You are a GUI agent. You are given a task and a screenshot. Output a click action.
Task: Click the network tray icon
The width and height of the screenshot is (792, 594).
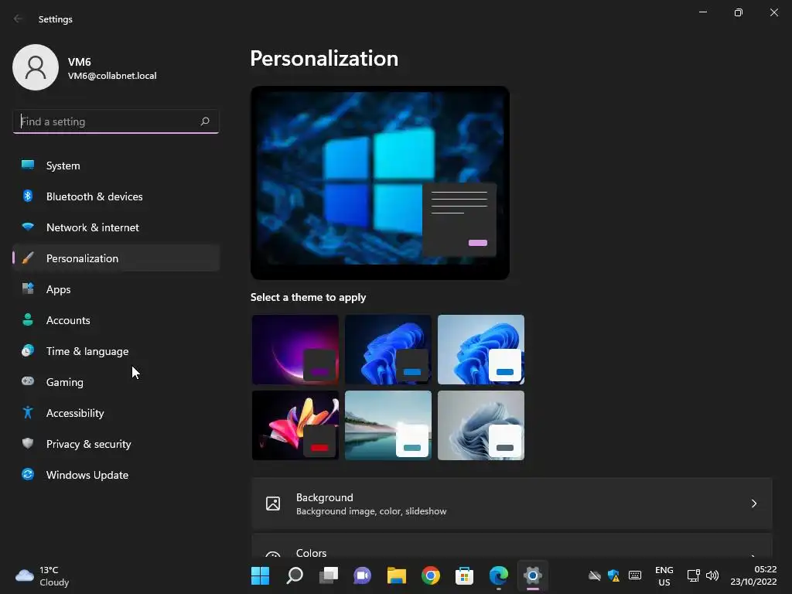693,575
